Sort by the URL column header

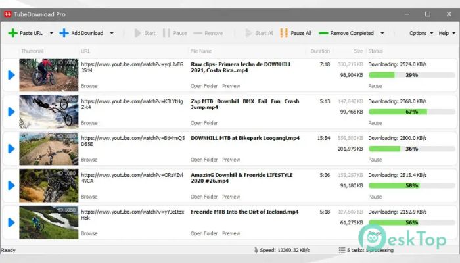(85, 51)
